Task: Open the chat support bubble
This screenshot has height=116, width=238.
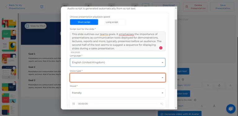Action: [x=231, y=109]
